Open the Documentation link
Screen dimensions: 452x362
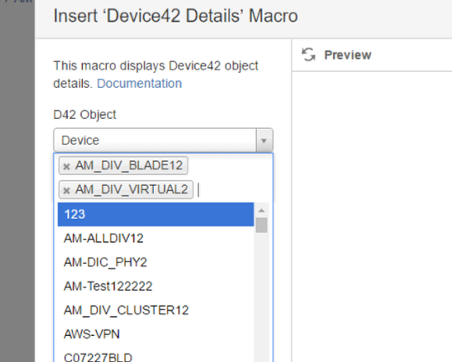pos(139,84)
